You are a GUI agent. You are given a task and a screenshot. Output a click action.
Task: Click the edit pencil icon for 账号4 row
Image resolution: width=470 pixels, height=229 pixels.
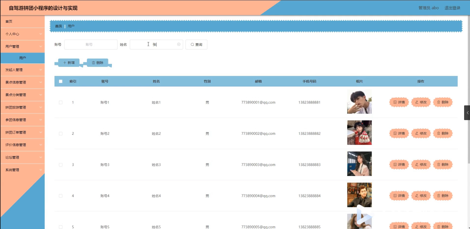click(417, 196)
